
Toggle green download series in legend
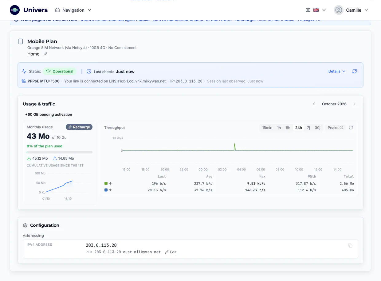(x=106, y=183)
